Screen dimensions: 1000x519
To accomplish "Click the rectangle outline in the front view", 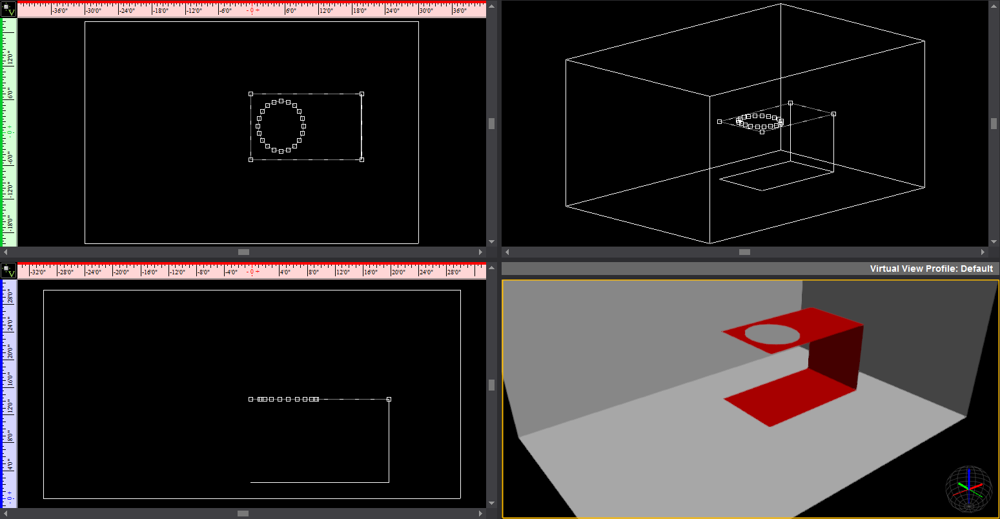I will tap(389, 439).
